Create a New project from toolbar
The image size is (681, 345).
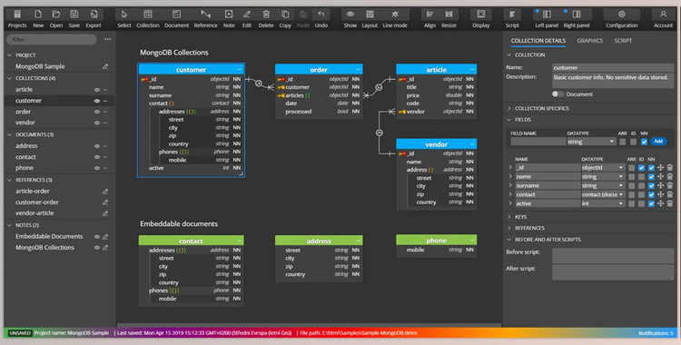click(x=38, y=19)
